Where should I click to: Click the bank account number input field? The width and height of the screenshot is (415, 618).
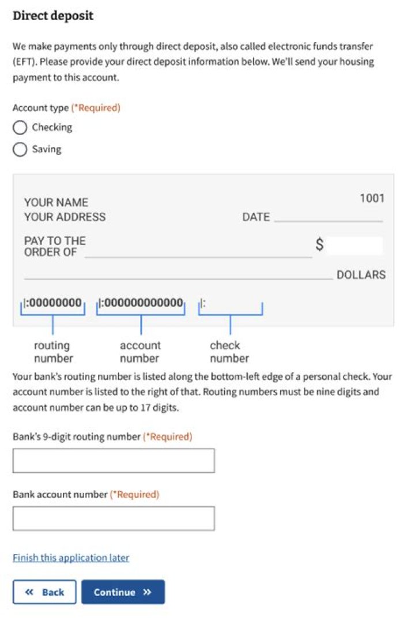(x=114, y=518)
